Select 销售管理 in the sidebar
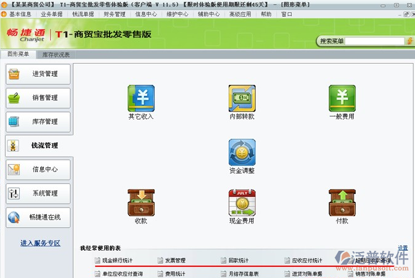Viewport: 415px width, 278px height. 38,98
